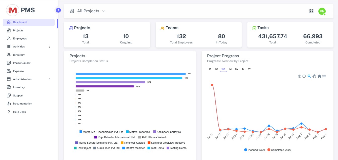This screenshot has height=160, width=338.
Task: Toggle Matrix Properties legend entry
Action: coord(138,132)
